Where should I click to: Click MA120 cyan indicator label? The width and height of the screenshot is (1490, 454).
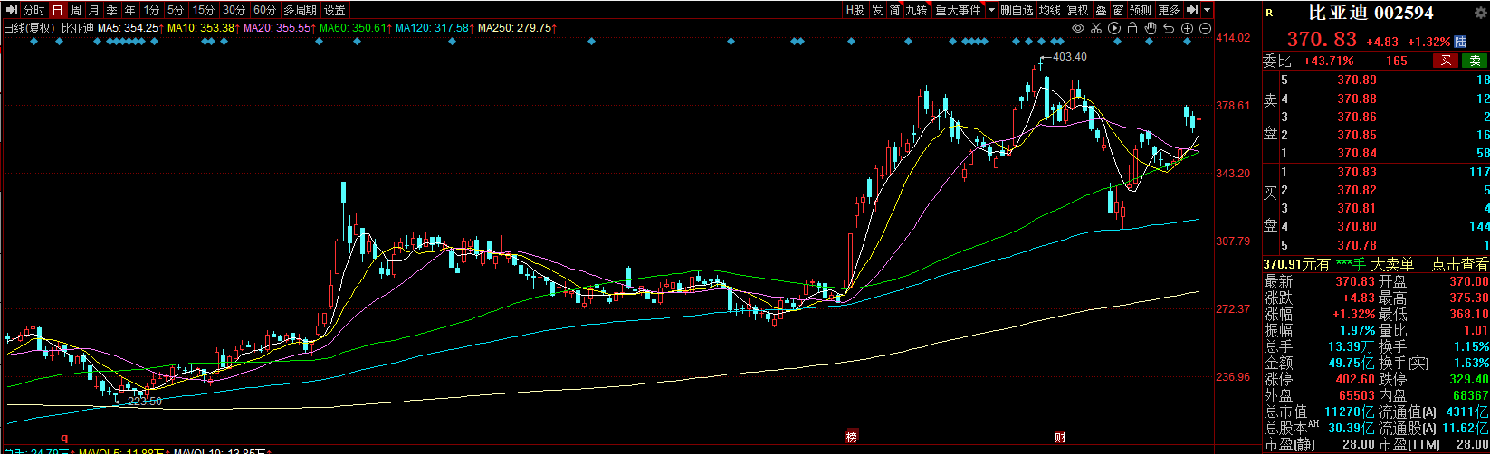[x=436, y=28]
